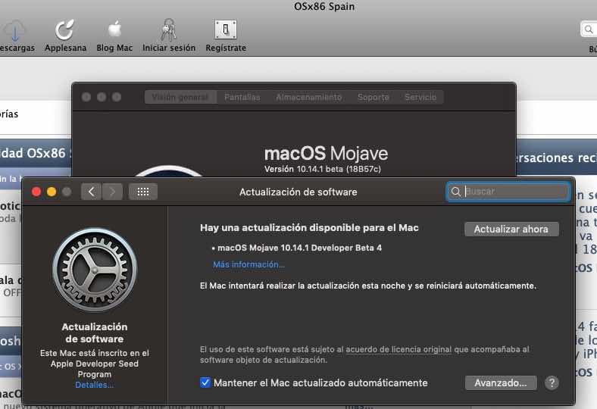Open the Más información... link
Screen dimensions: 597x409
point(248,264)
